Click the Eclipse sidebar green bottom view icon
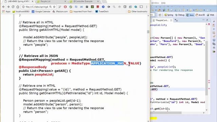The height and width of the screenshot is (122, 217). point(214,52)
